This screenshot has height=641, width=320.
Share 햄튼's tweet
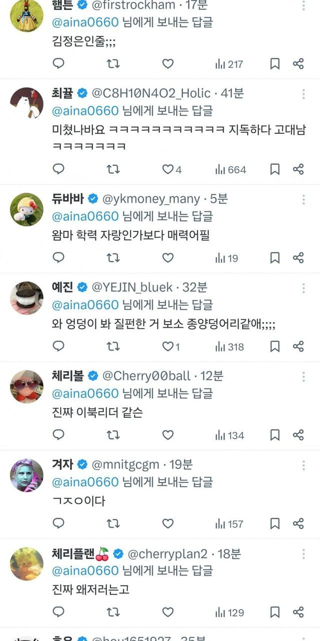(298, 64)
